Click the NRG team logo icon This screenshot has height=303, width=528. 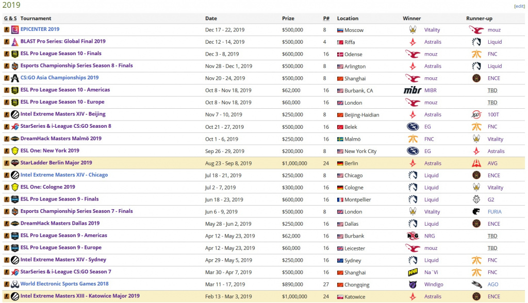(413, 236)
